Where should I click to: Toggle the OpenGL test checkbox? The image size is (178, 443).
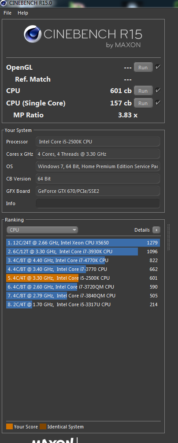pos(158,67)
